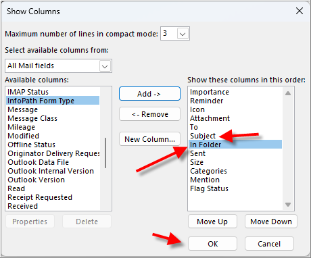Open the compact mode lines dropdown
This screenshot has width=311, height=258.
pos(183,34)
